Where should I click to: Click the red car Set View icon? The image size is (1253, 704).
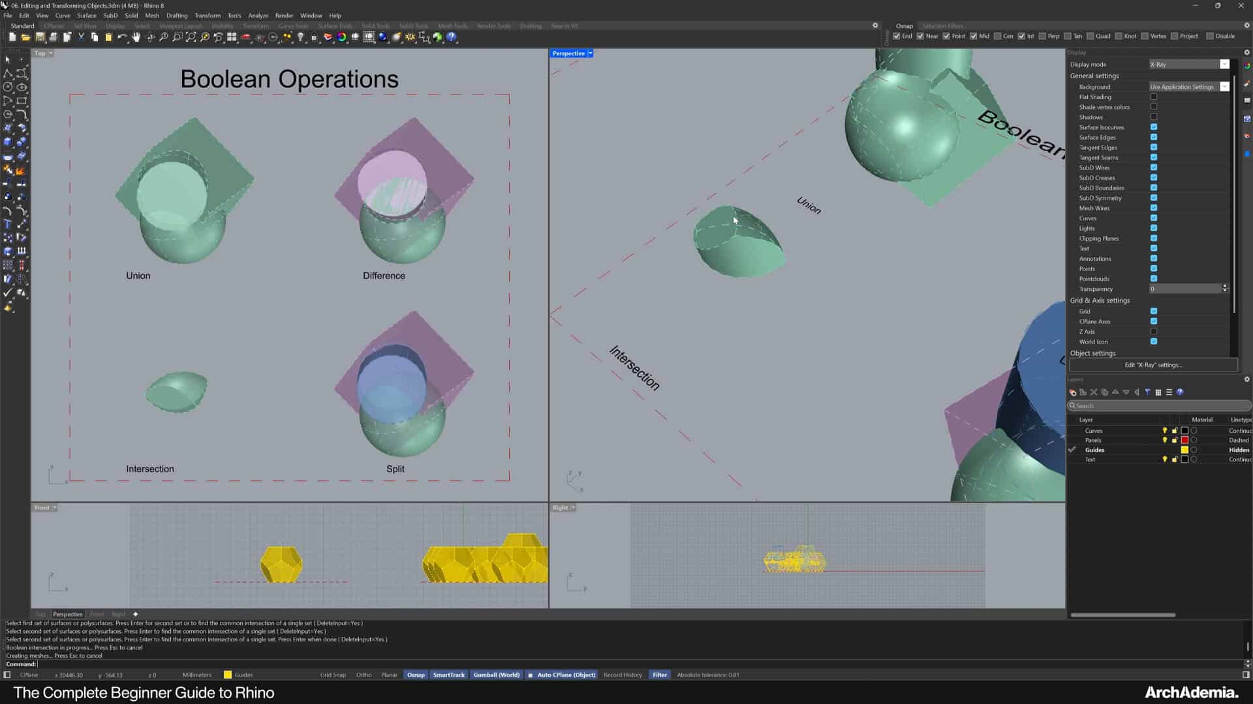pyautogui.click(x=245, y=37)
